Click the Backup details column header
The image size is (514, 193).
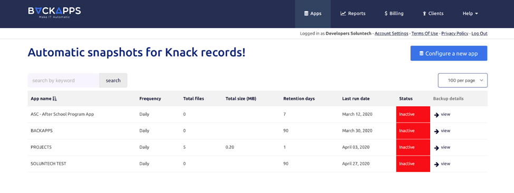(448, 98)
